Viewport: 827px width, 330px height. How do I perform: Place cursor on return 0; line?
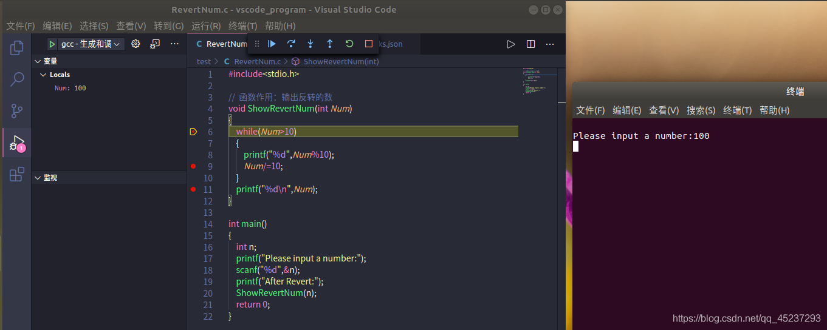[x=253, y=305]
